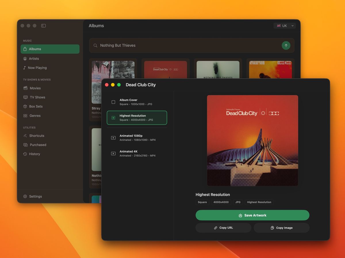Viewport: 345px width, 258px height.
Task: Toggle the sidebar icon in Albums window
Action: [43, 26]
